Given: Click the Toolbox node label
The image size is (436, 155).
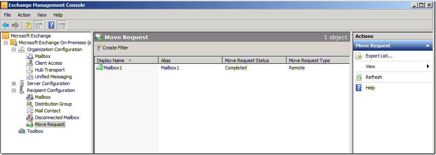Looking at the screenshot, I should (x=35, y=132).
